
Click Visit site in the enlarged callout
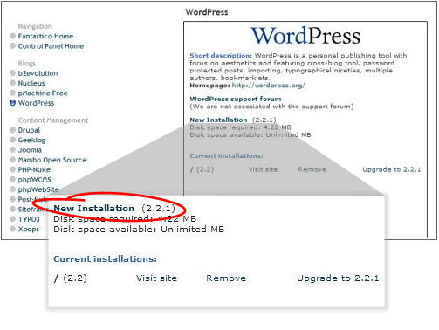(156, 278)
